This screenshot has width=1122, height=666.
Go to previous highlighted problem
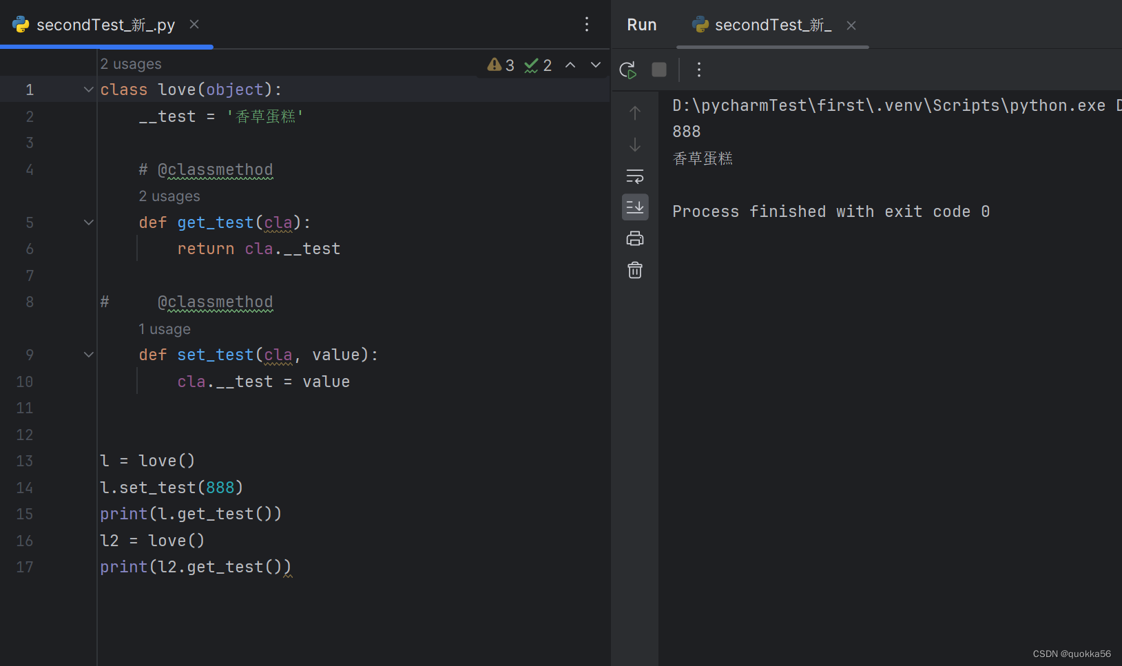[570, 65]
